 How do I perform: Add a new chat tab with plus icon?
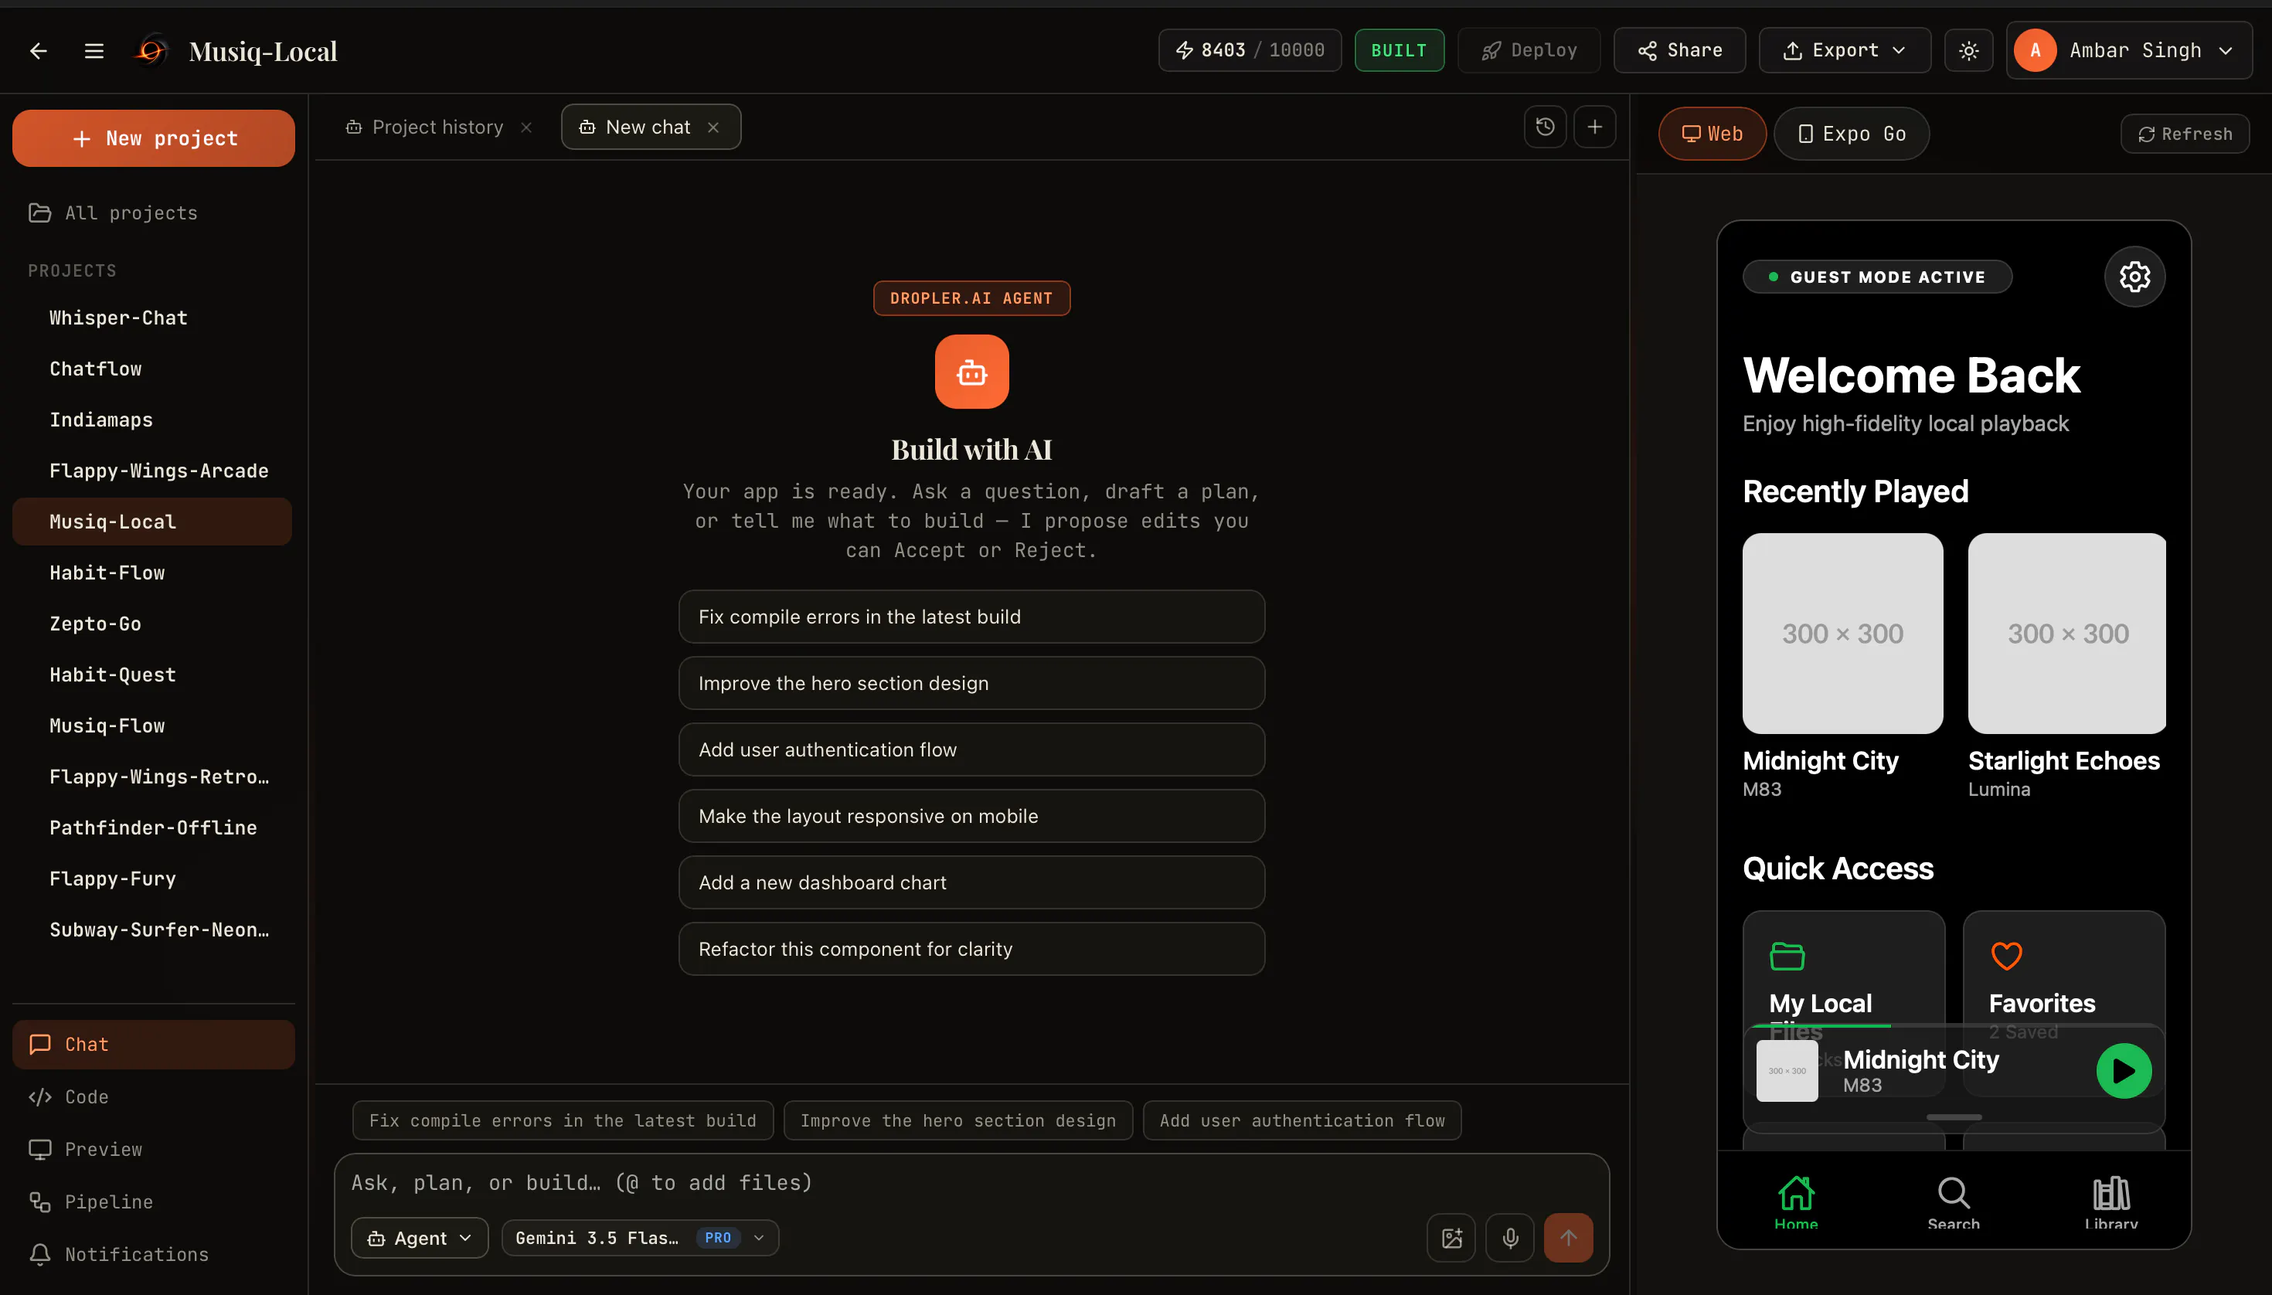1595,127
